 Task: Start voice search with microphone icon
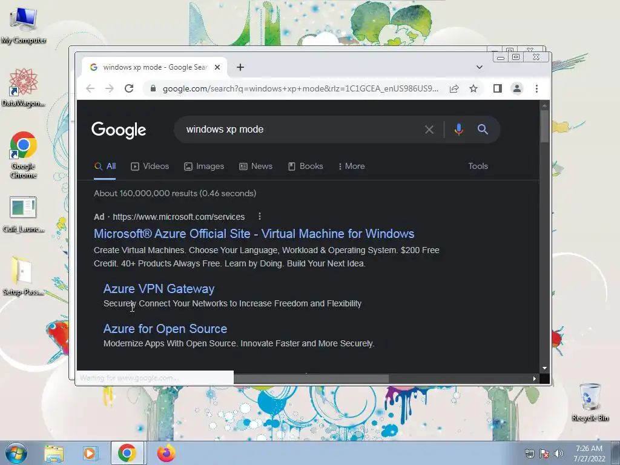click(459, 130)
